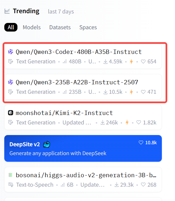The height and width of the screenshot is (201, 175).
Task: Switch to the Datasets tab
Action: point(60,27)
